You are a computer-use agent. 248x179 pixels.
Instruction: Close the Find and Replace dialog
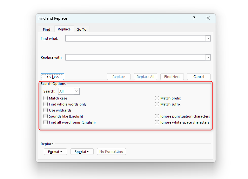click(x=208, y=18)
